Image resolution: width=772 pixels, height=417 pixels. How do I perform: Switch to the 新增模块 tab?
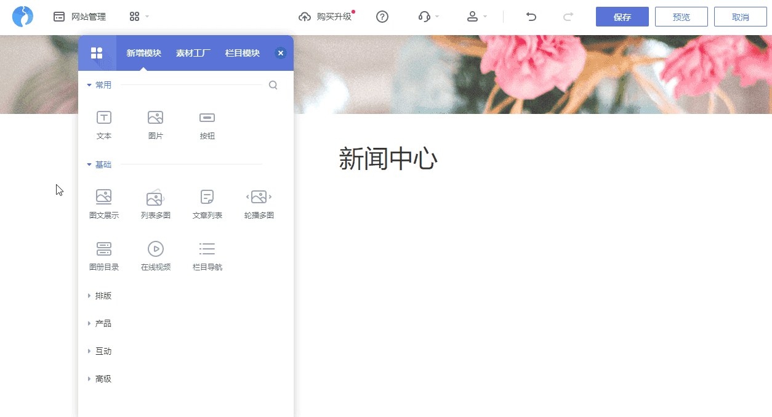click(144, 53)
